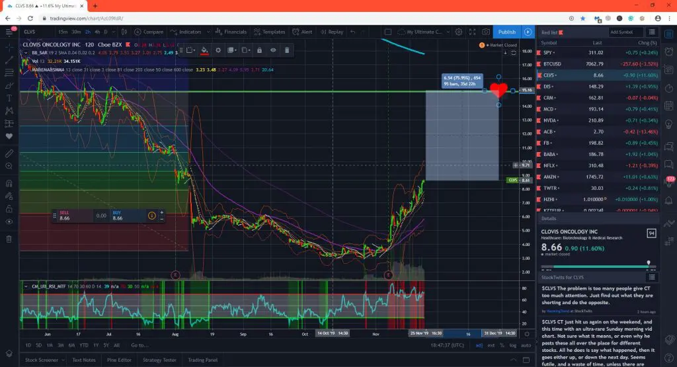The height and width of the screenshot is (367, 677).
Task: Select the NVDA row in the watchlist
Action: 598,120
